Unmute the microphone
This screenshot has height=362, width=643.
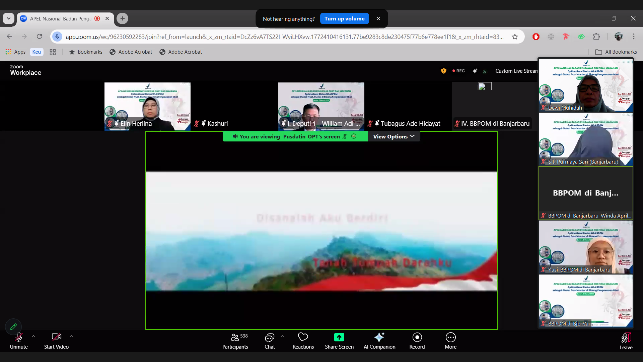pos(19,341)
